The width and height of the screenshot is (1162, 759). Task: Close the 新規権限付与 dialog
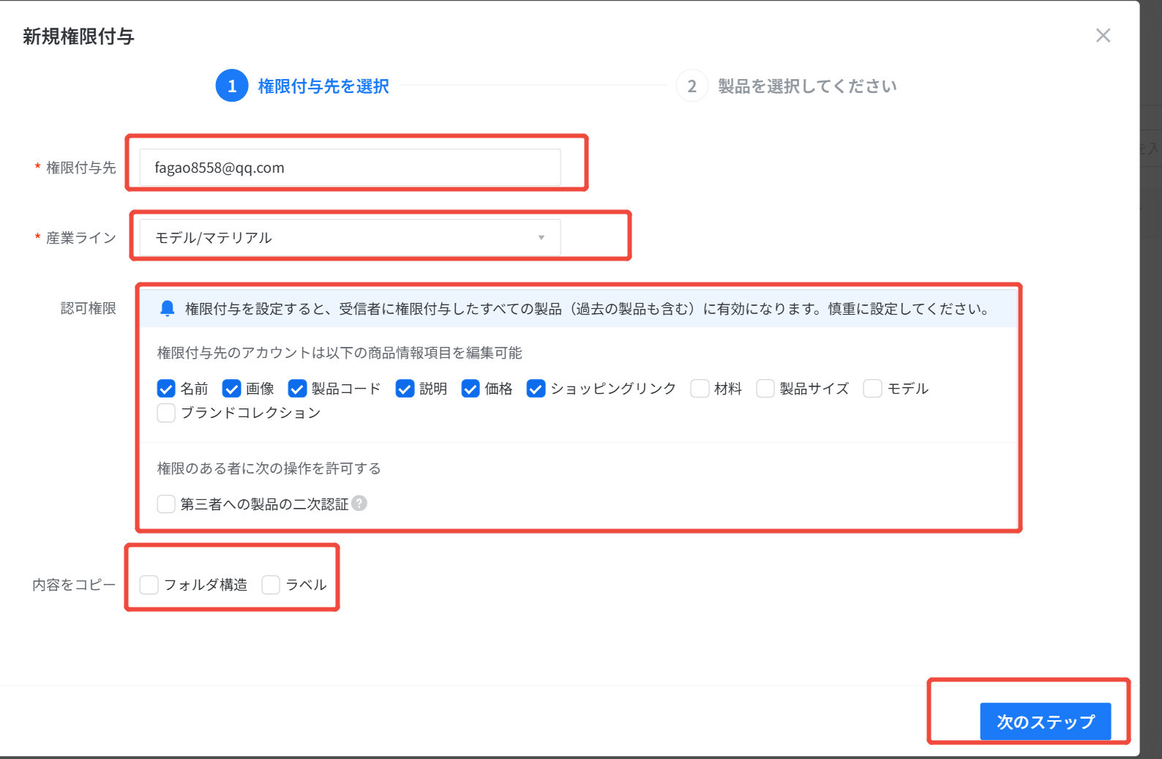click(x=1103, y=35)
